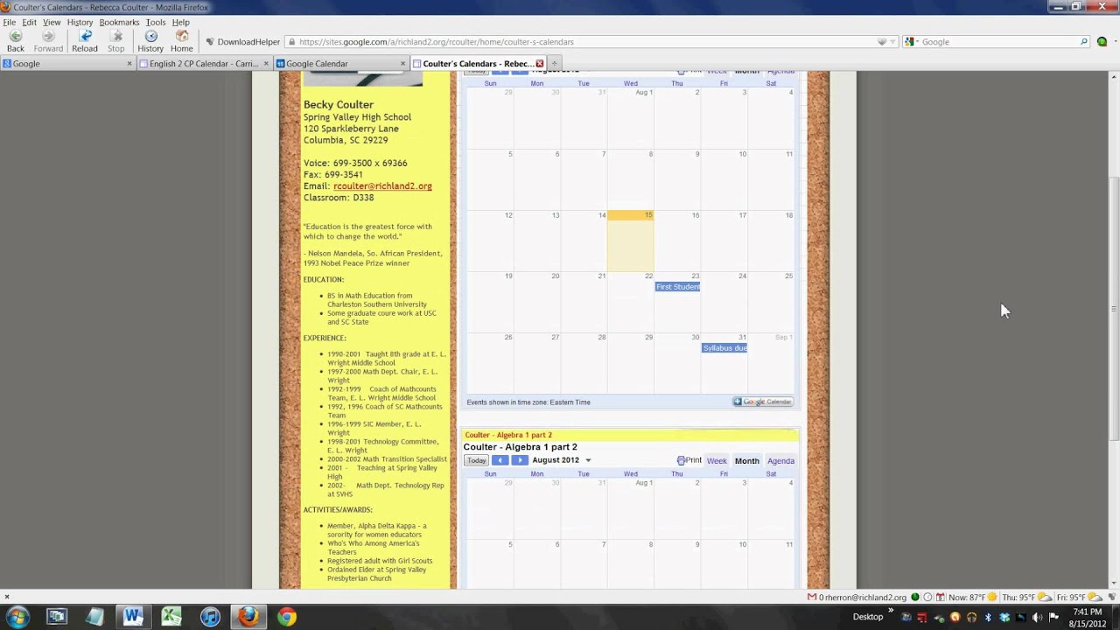Go to next month in Algebra calendar

click(520, 460)
